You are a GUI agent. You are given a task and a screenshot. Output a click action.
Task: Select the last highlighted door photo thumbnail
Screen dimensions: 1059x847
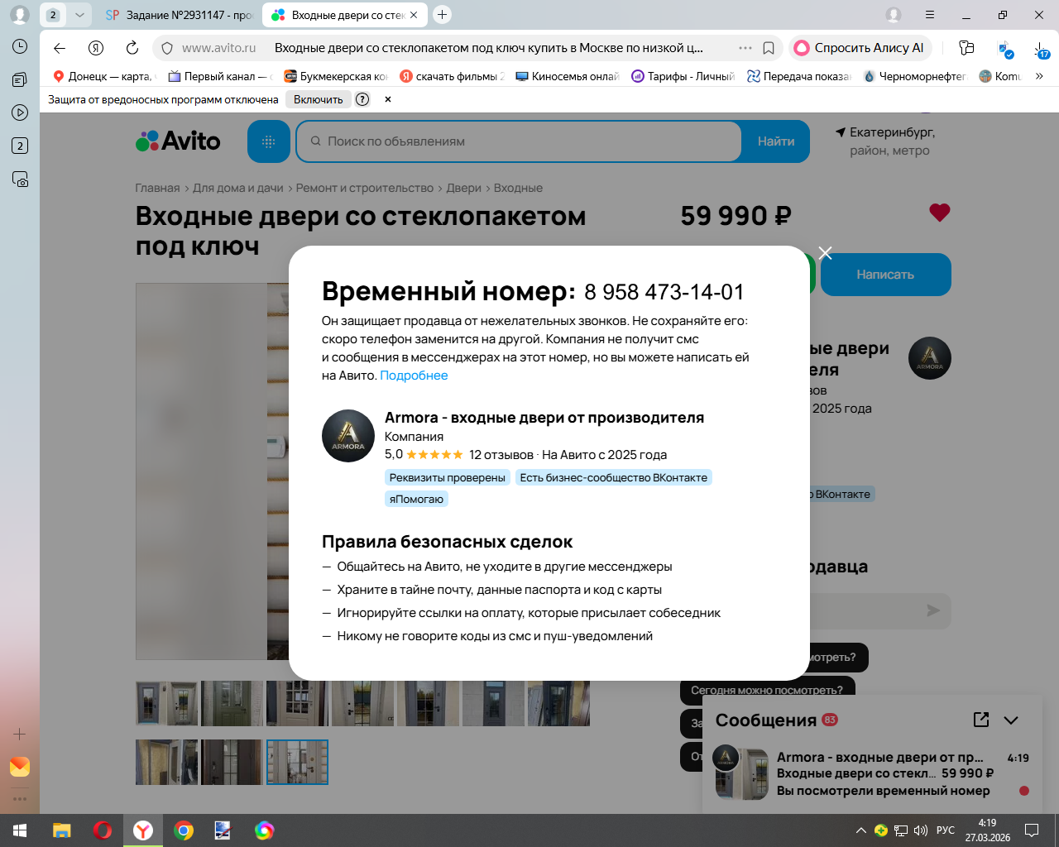pyautogui.click(x=297, y=762)
